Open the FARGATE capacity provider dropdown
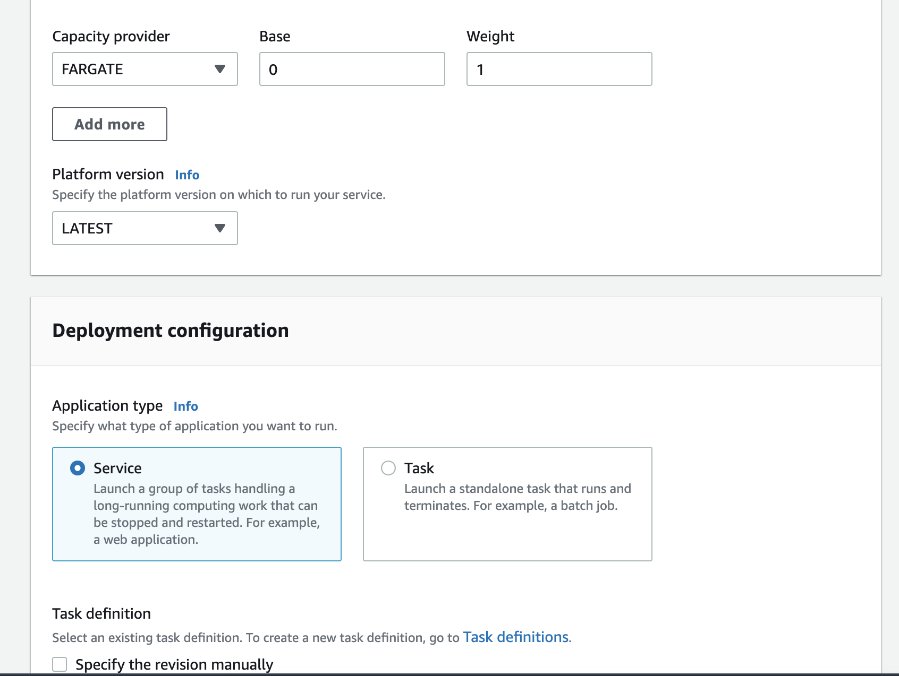The width and height of the screenshot is (899, 676). tap(144, 69)
